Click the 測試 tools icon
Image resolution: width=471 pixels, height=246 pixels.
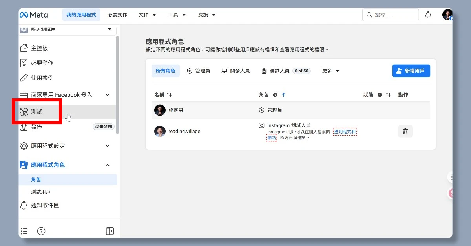(x=24, y=112)
